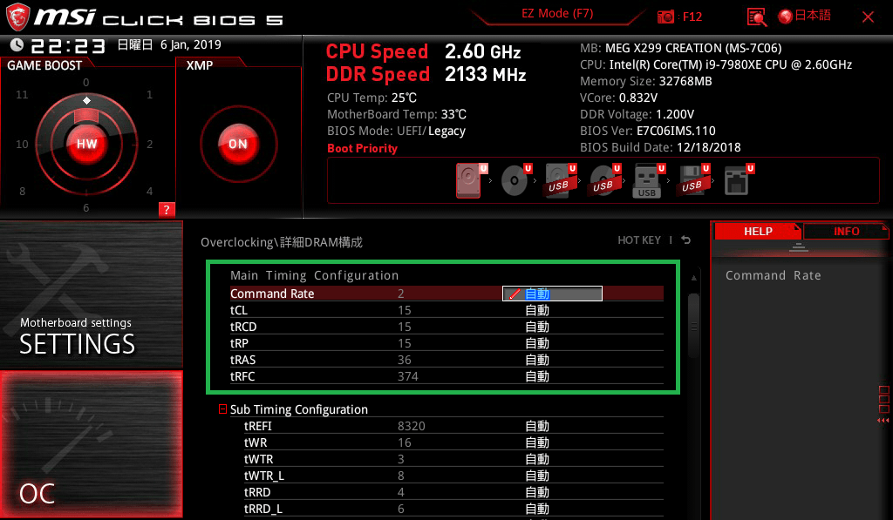
Task: Switch to the INFO tab
Action: coord(846,232)
